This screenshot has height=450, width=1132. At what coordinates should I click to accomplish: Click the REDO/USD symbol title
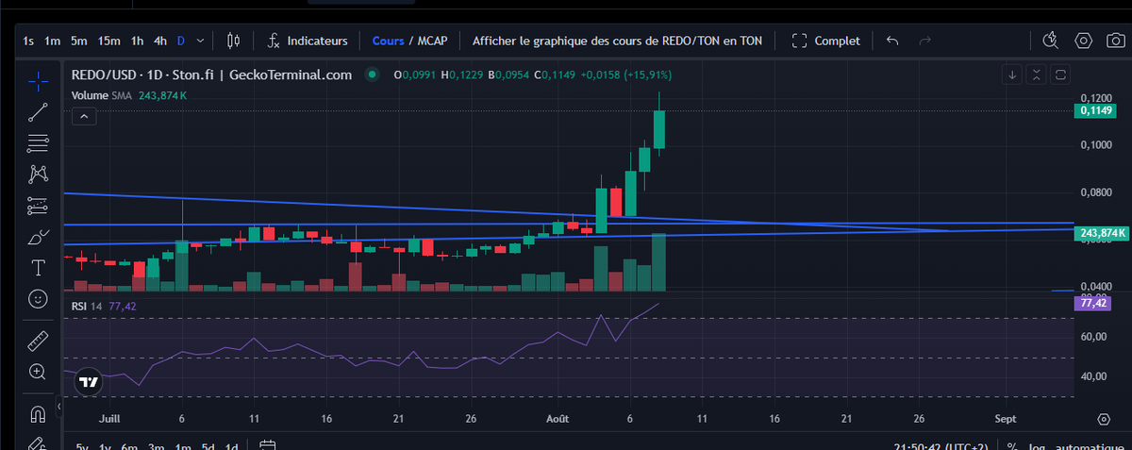pos(212,75)
